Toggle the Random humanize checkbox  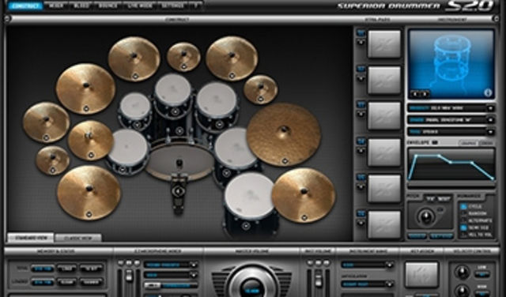(x=463, y=213)
